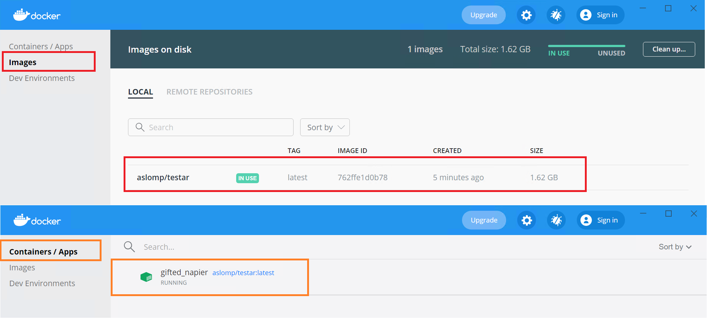Viewport: 707px width, 320px height.
Task: Click the IN USE badge on aslomp/testar
Action: (x=247, y=178)
